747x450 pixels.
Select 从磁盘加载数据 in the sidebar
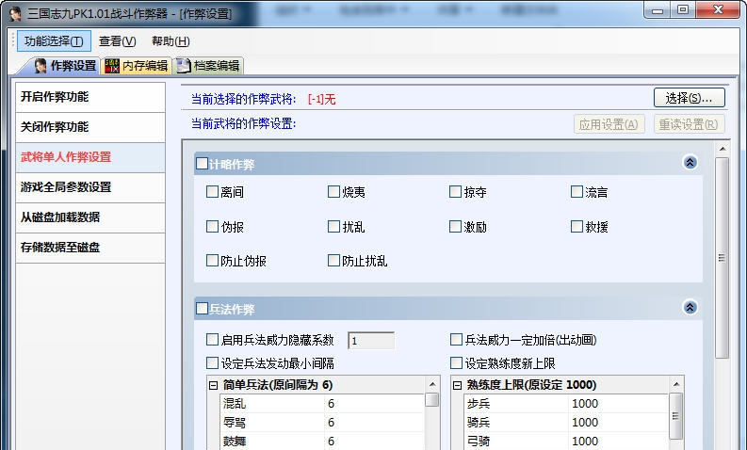90,217
